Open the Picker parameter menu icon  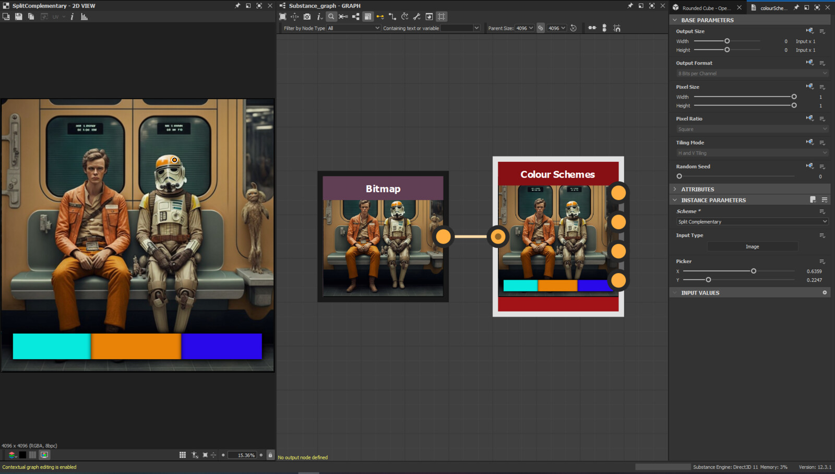pos(822,262)
